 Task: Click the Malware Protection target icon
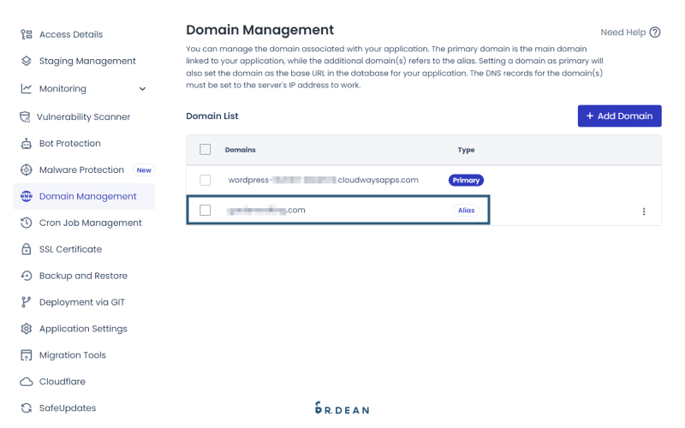point(27,169)
